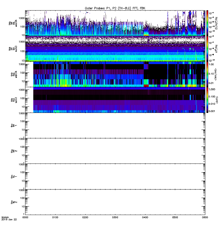Click the 0500 time axis label

point(175,217)
